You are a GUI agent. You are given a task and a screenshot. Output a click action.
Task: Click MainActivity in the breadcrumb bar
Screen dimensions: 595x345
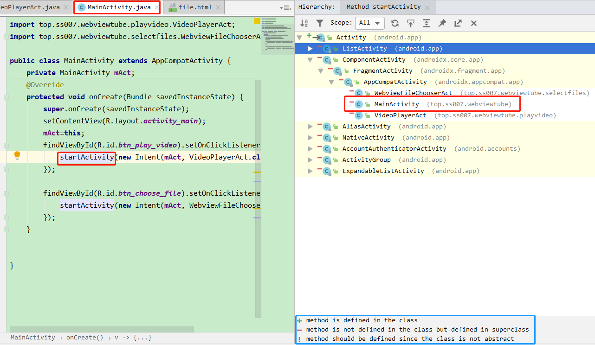(x=32, y=338)
